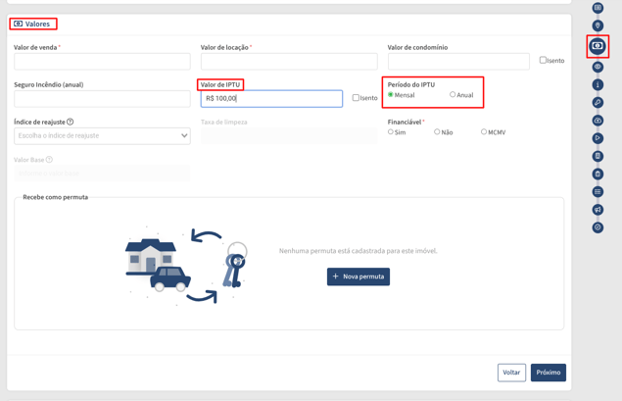Check Isento next to Valor de IPTU

click(356, 98)
